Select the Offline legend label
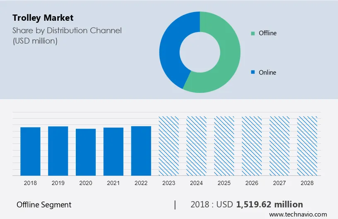This screenshot has width=338, height=219. pos(268,33)
